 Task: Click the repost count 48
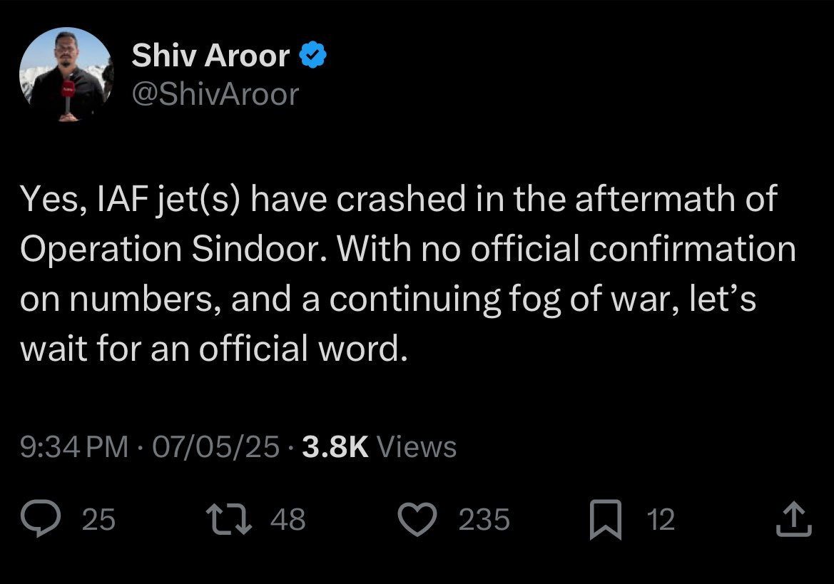(x=288, y=520)
